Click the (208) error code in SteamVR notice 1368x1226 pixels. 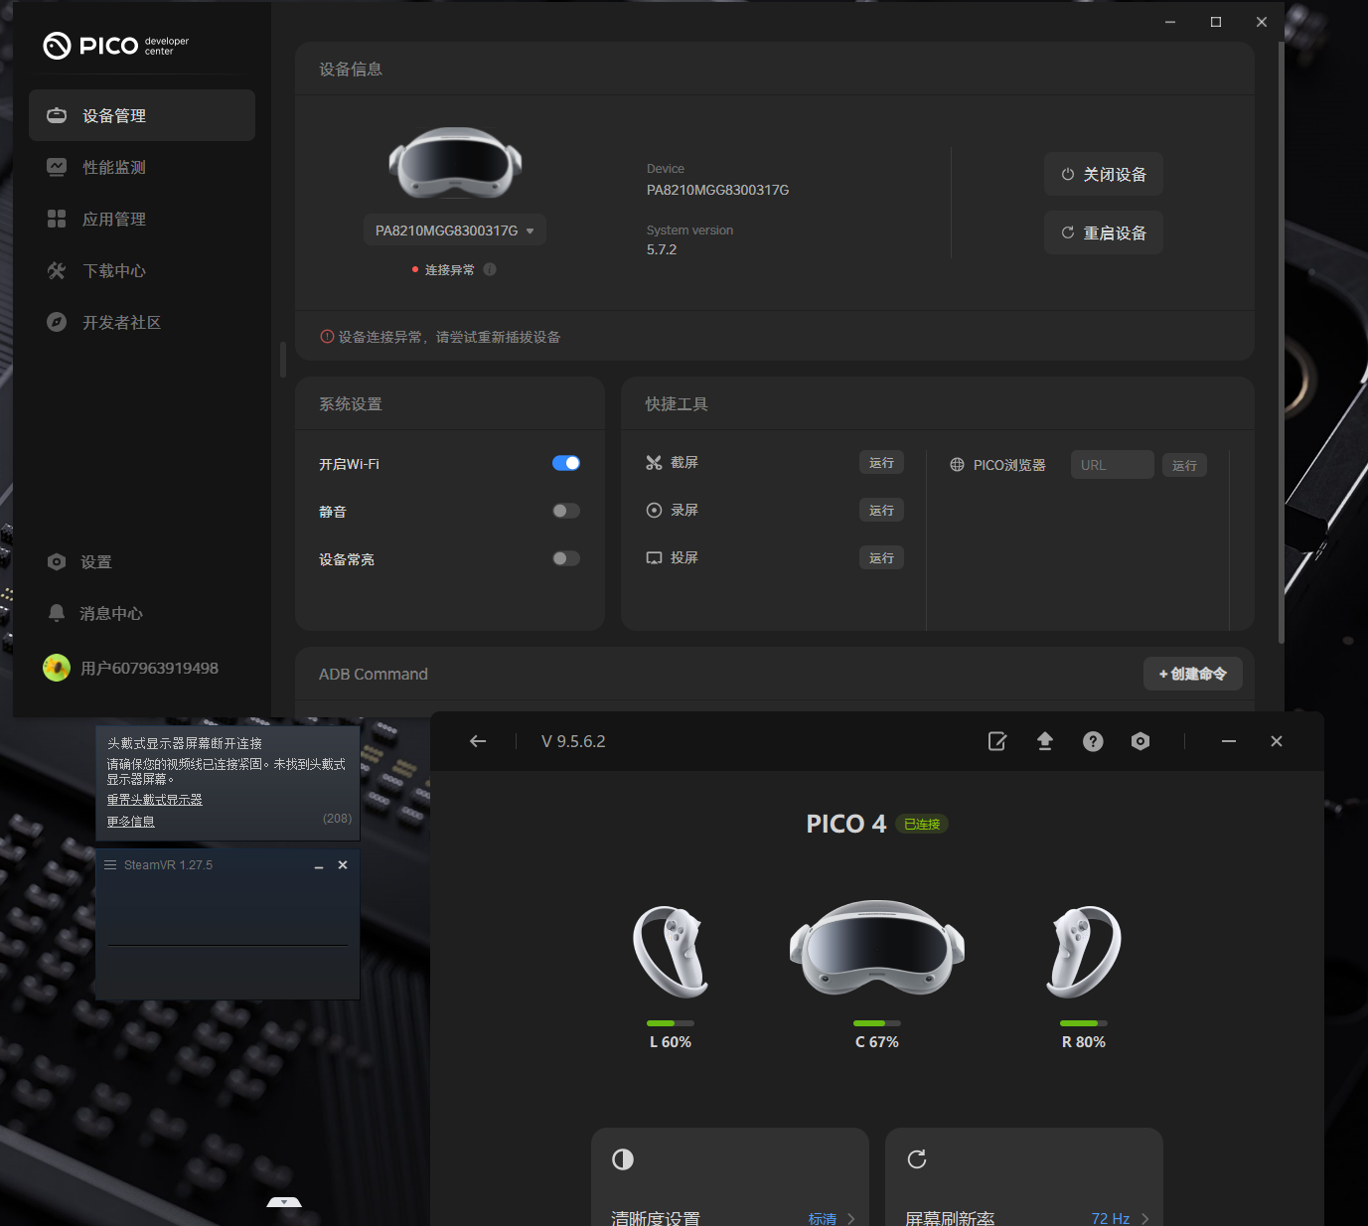click(337, 819)
